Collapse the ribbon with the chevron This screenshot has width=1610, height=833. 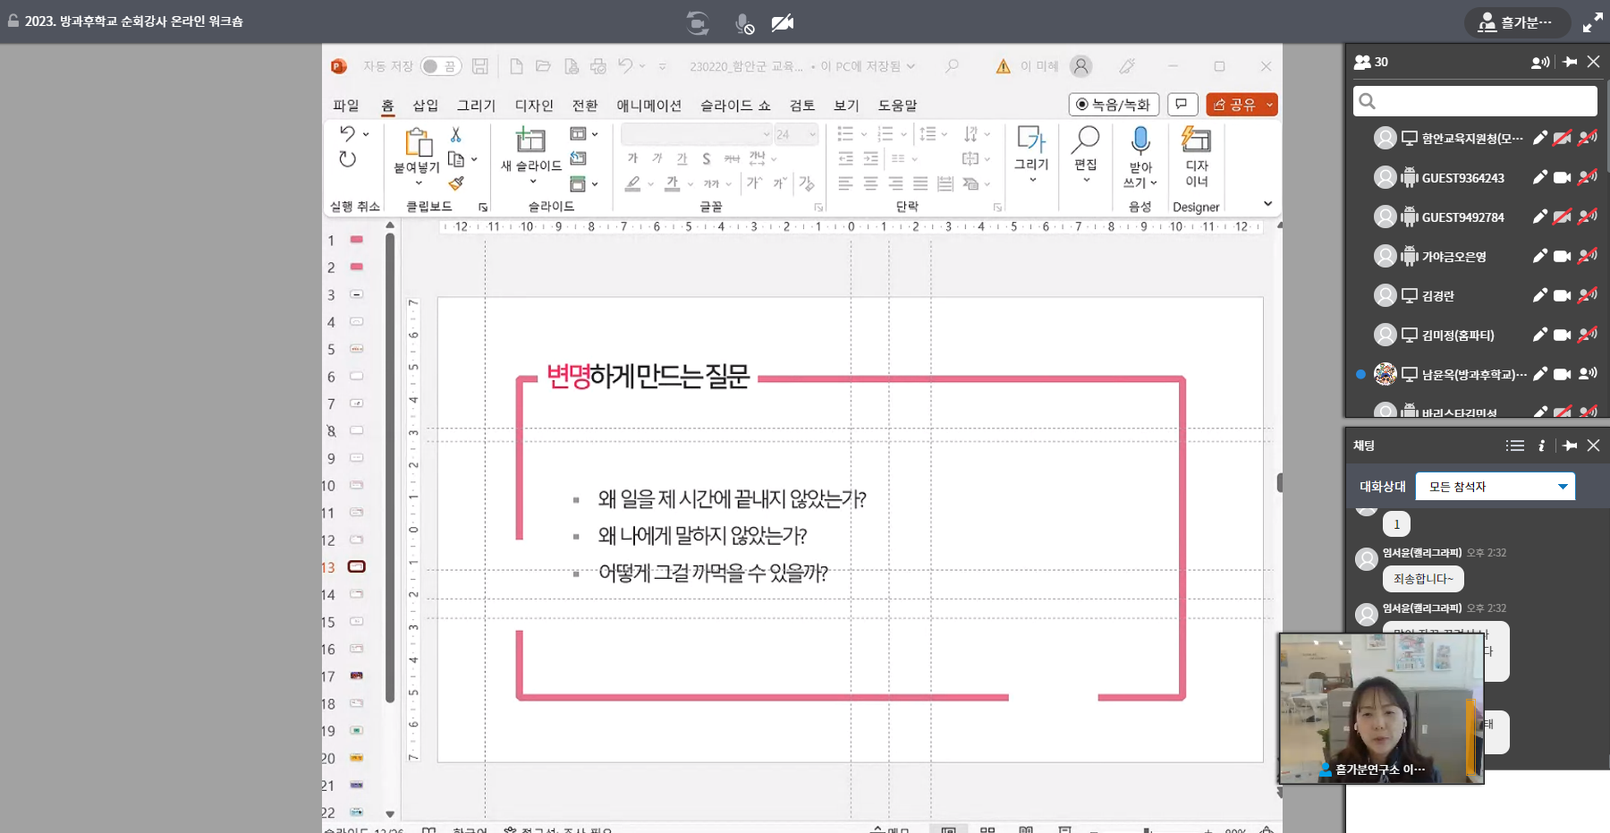(x=1267, y=204)
